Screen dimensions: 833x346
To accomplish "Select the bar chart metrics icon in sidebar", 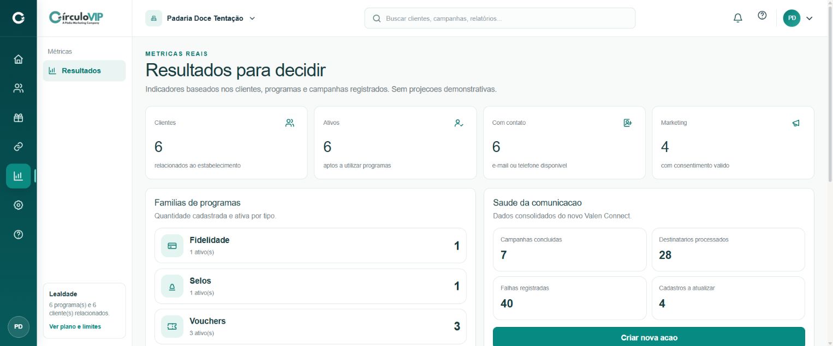I will 18,176.
